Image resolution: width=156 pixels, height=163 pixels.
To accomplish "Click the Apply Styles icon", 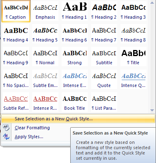I will [6, 137].
